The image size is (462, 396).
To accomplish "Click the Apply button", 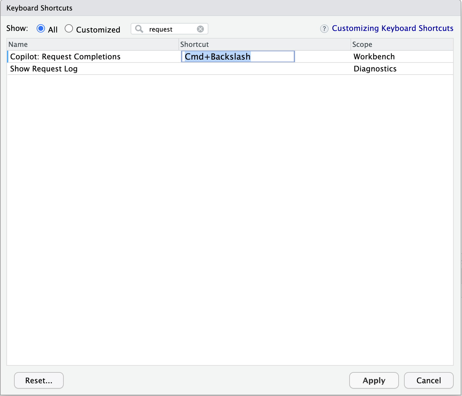I will click(374, 380).
